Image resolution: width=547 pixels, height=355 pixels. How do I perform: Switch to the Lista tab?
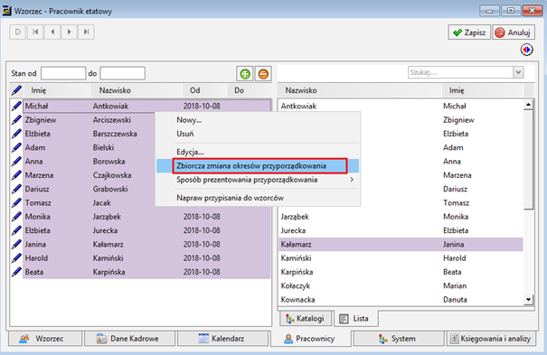tap(356, 319)
